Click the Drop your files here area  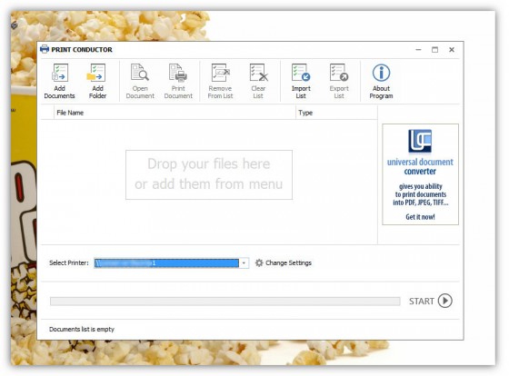[209, 174]
